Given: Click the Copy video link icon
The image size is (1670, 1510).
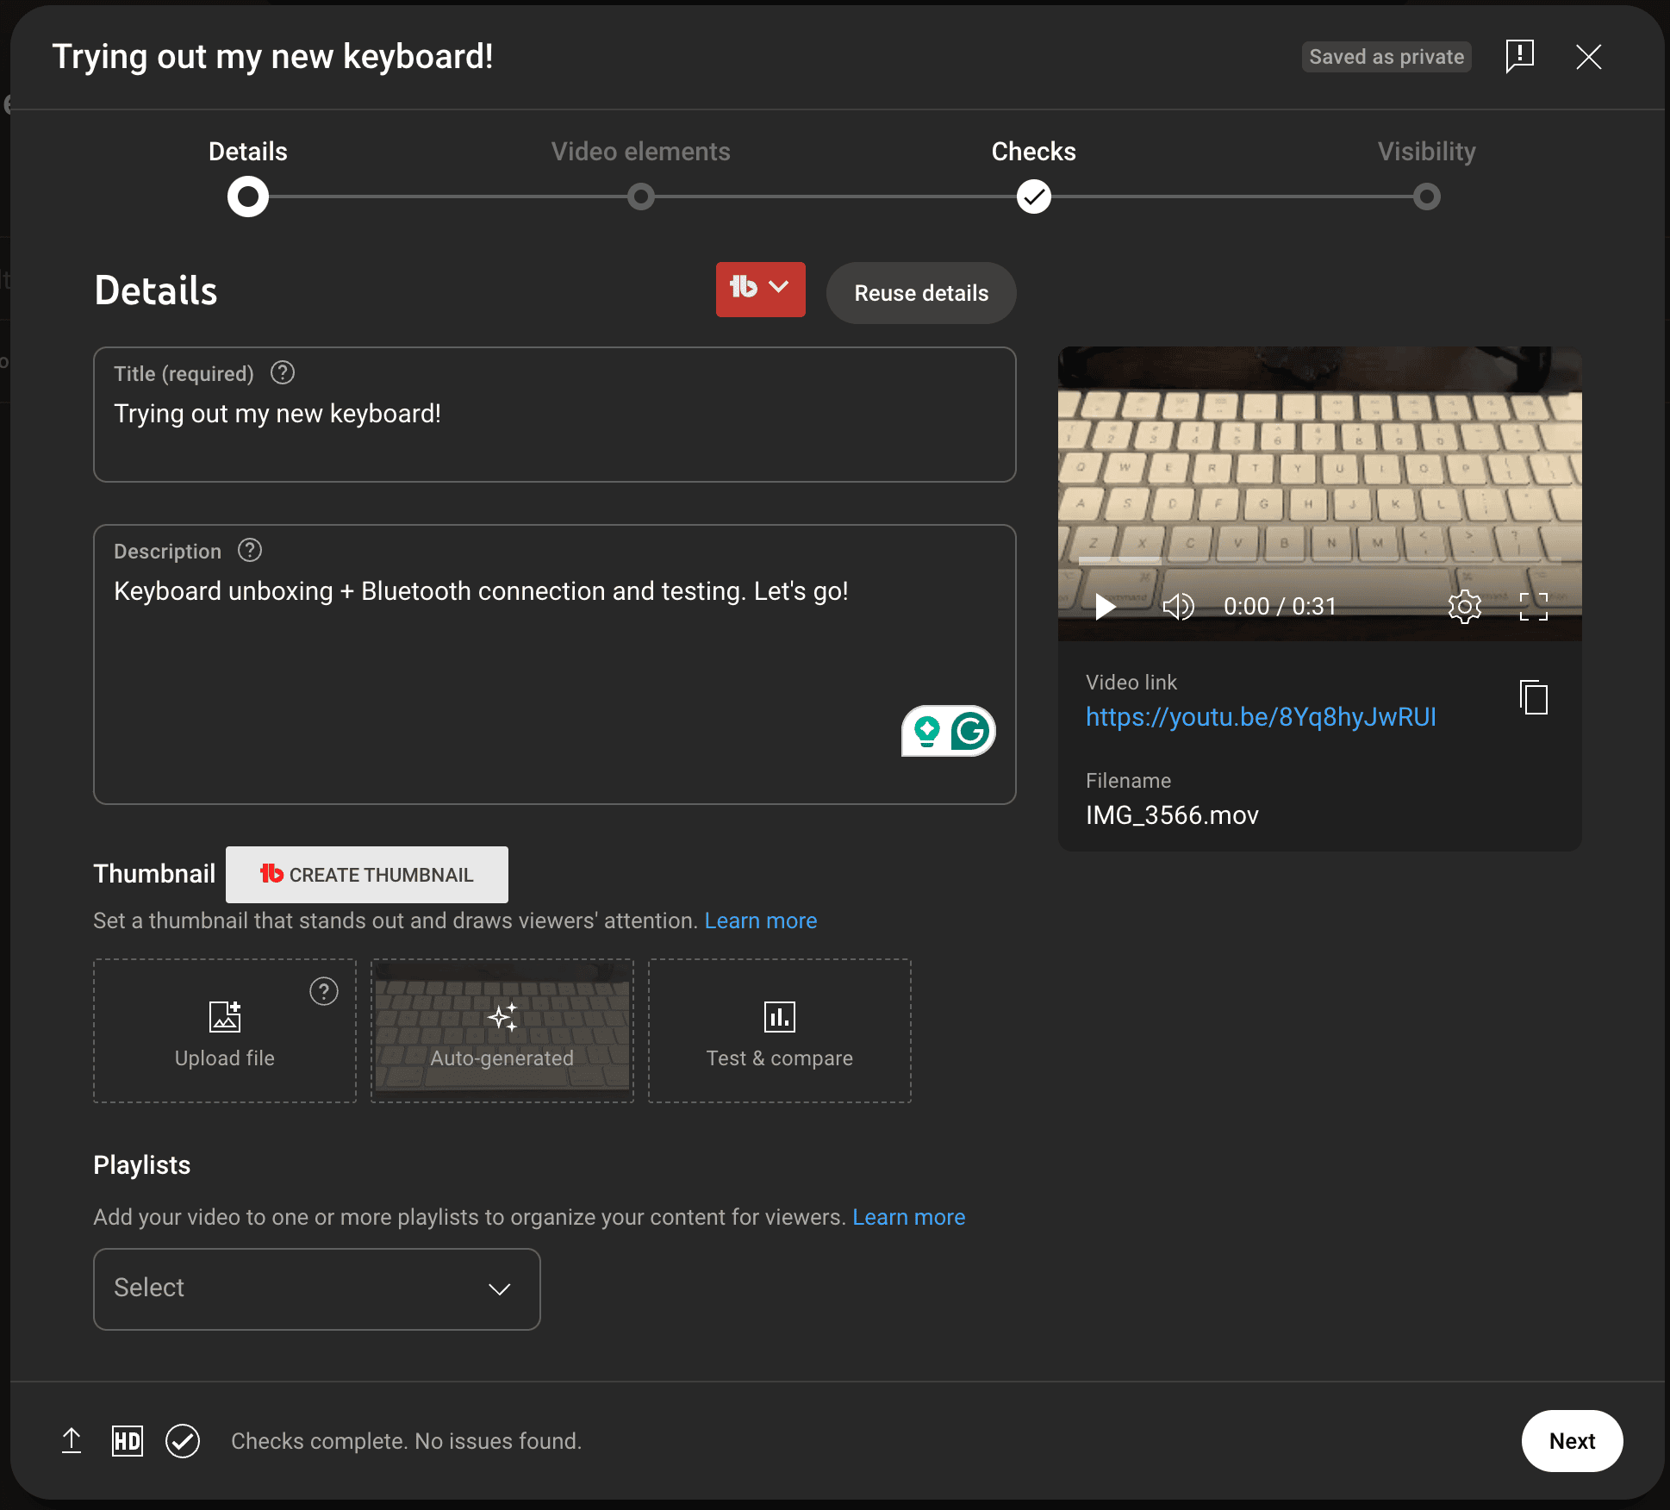Looking at the screenshot, I should 1533,696.
